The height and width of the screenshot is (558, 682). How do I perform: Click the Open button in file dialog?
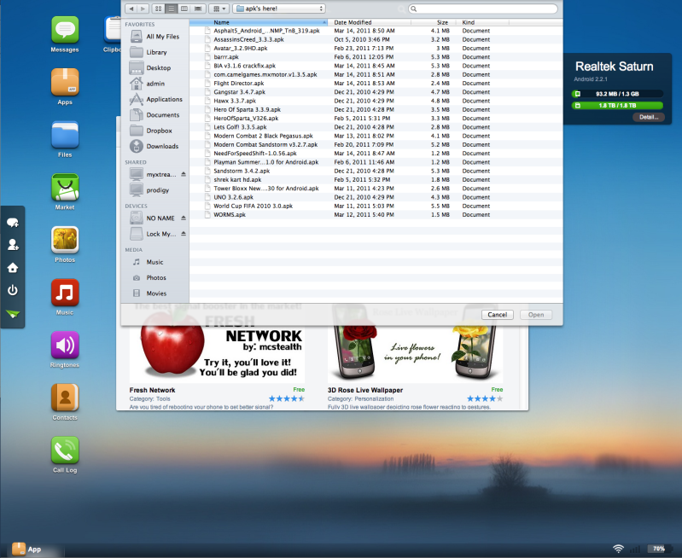point(536,315)
